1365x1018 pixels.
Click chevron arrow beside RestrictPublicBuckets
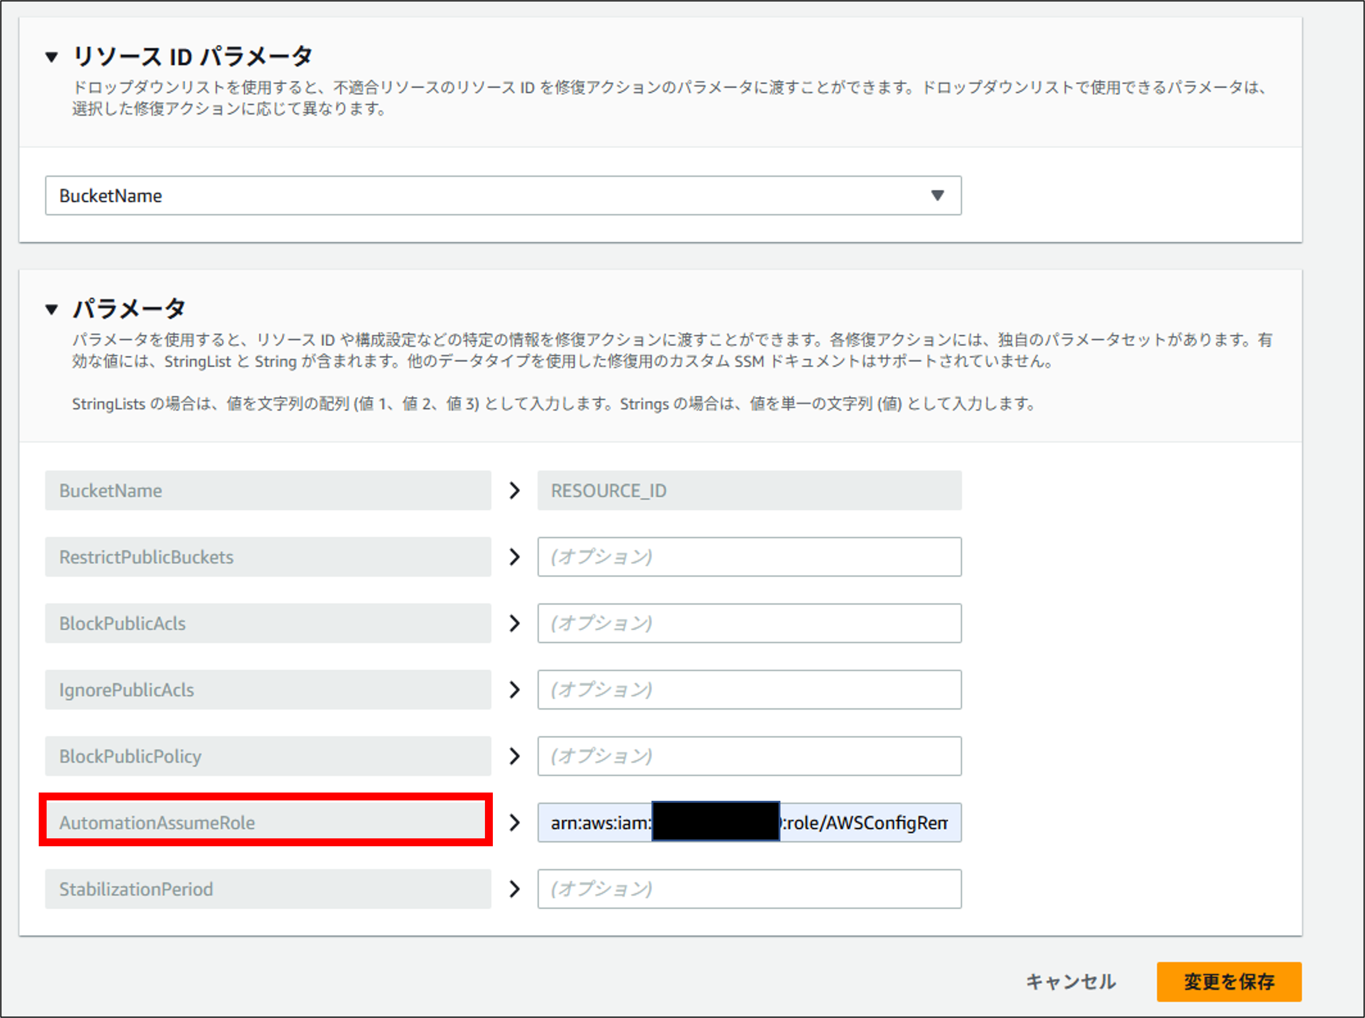[514, 557]
